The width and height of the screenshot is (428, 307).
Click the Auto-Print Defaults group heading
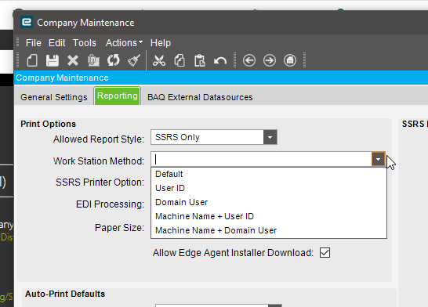tap(65, 294)
